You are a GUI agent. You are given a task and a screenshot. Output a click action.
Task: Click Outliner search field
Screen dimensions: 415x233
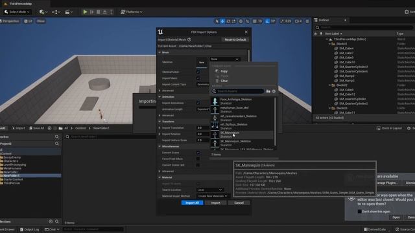point(364,27)
